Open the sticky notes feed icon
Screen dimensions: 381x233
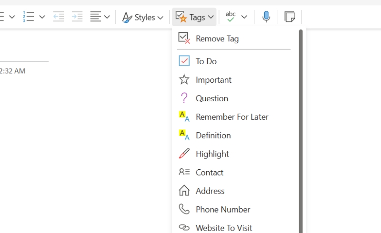(x=290, y=17)
